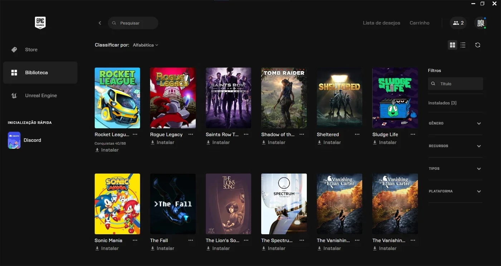Open the Carrinho link
Screen dimensions: 501x266
pos(419,23)
